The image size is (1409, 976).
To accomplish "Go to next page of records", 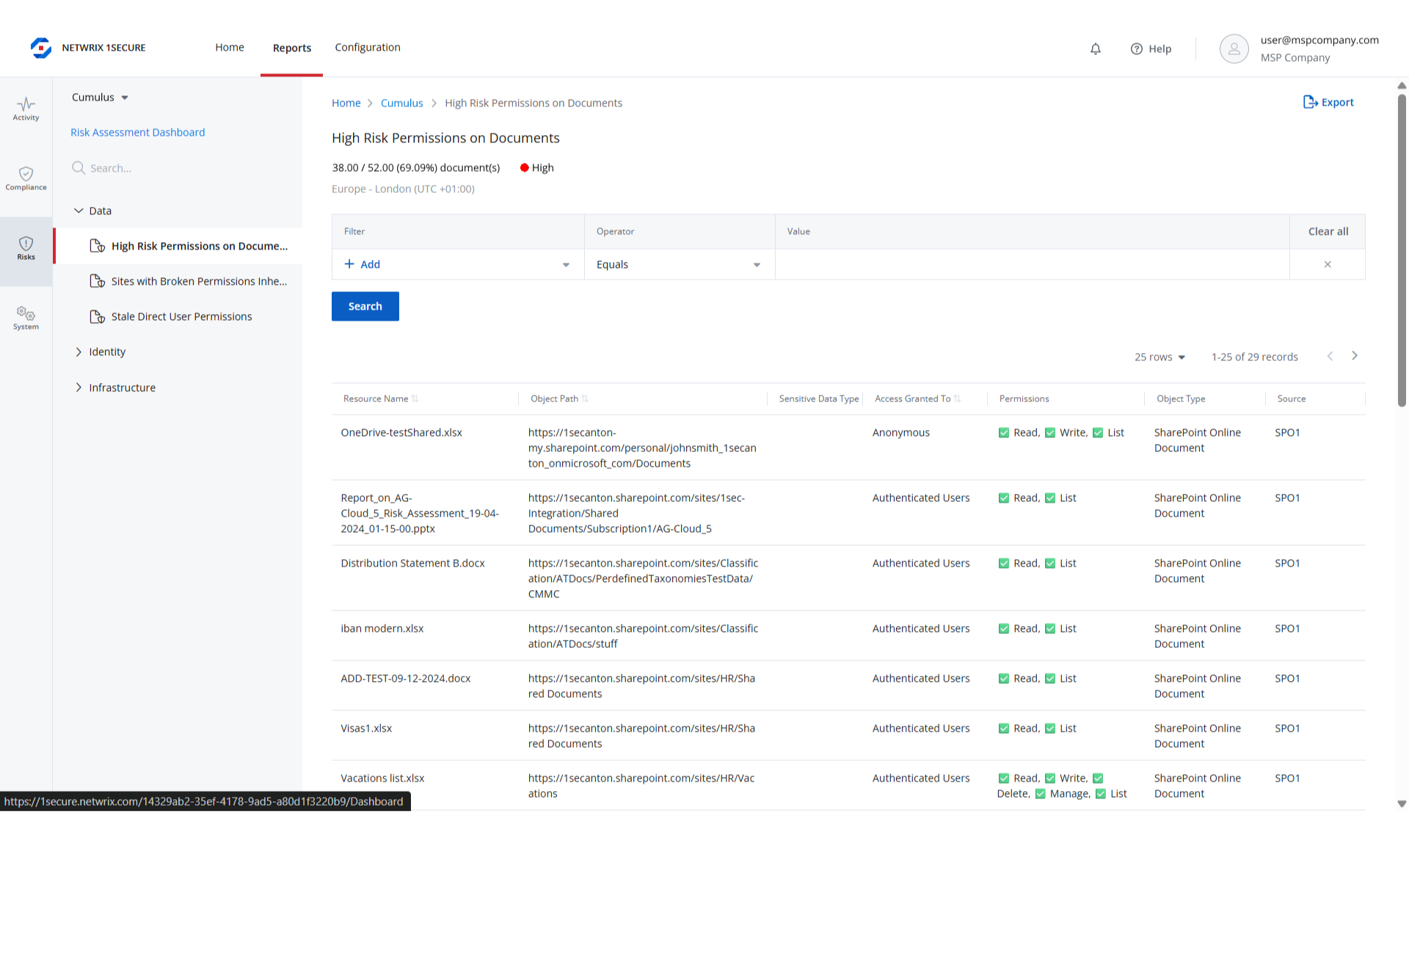I will click(x=1355, y=356).
